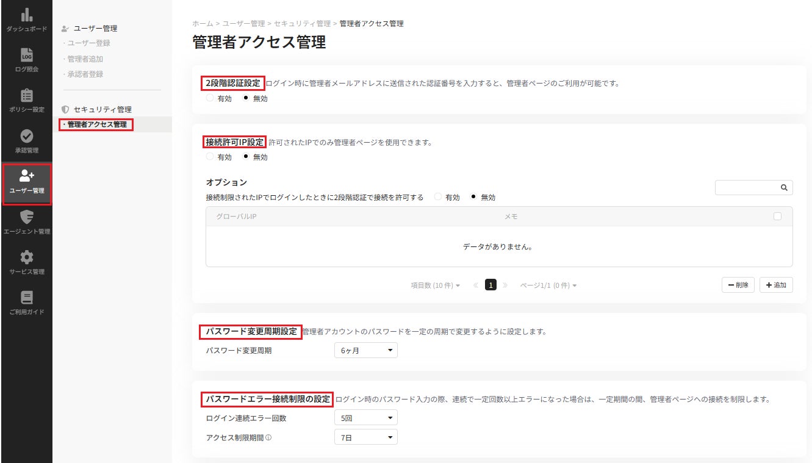Click the search magnifier icon in IP search box
The image size is (812, 463).
pyautogui.click(x=784, y=188)
